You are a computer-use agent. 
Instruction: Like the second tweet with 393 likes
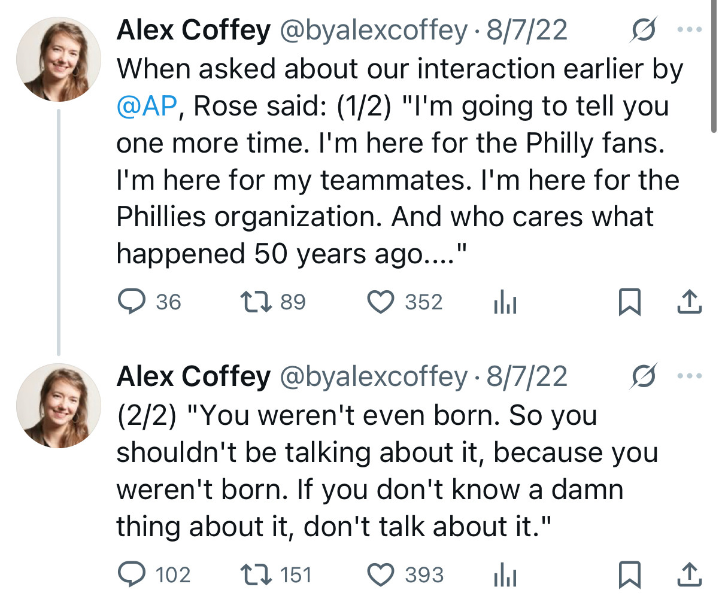tap(380, 574)
